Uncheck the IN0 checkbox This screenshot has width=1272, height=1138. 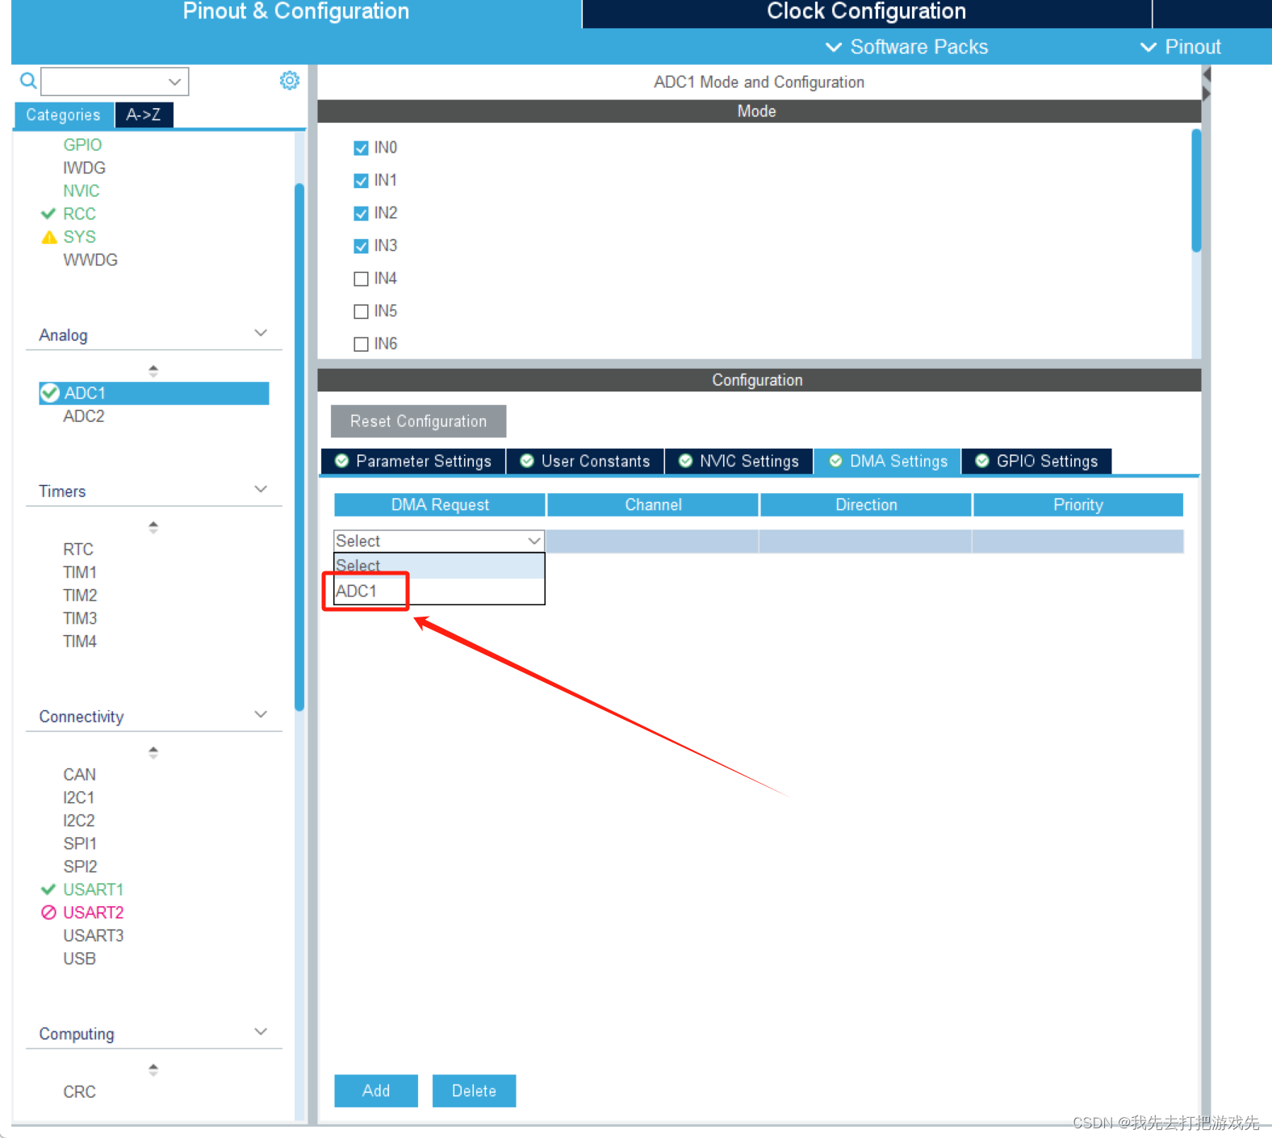(x=361, y=148)
